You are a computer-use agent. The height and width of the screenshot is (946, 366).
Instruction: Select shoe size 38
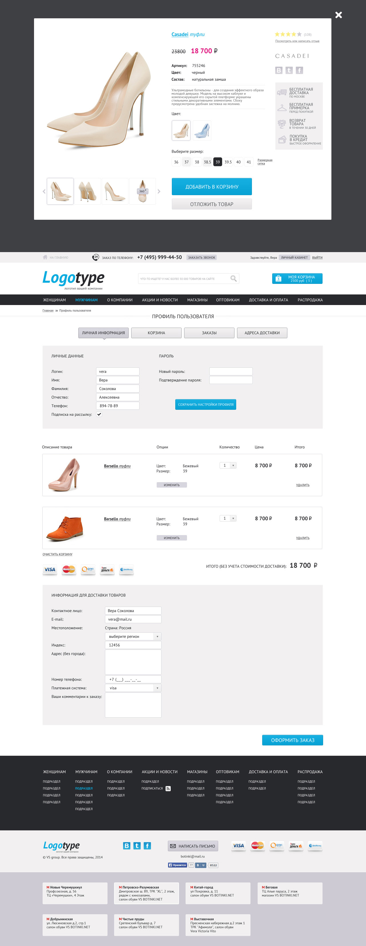point(197,162)
